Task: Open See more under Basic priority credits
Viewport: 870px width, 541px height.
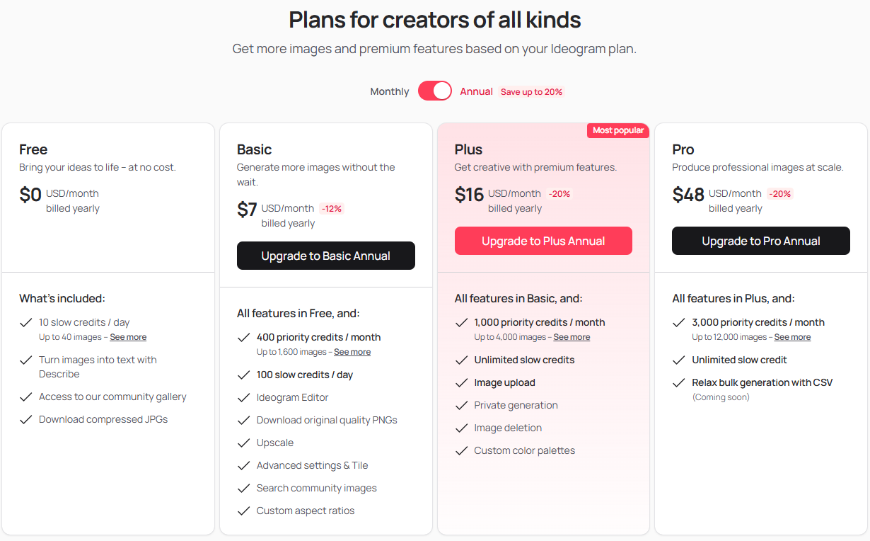Action: (x=352, y=352)
